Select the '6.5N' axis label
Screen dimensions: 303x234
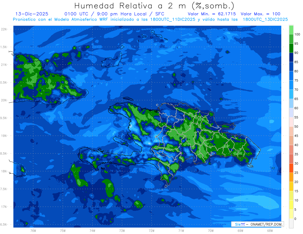4,224
